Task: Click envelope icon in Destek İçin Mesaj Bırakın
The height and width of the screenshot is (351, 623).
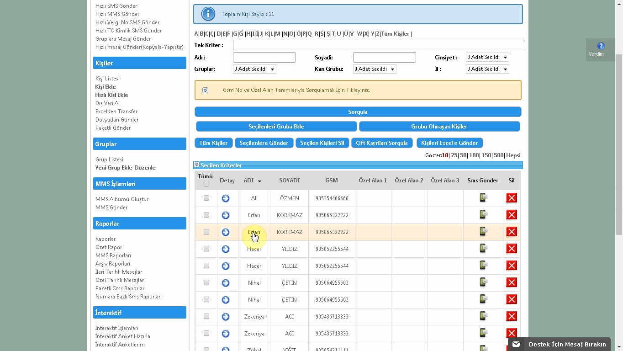Action: coord(516,344)
